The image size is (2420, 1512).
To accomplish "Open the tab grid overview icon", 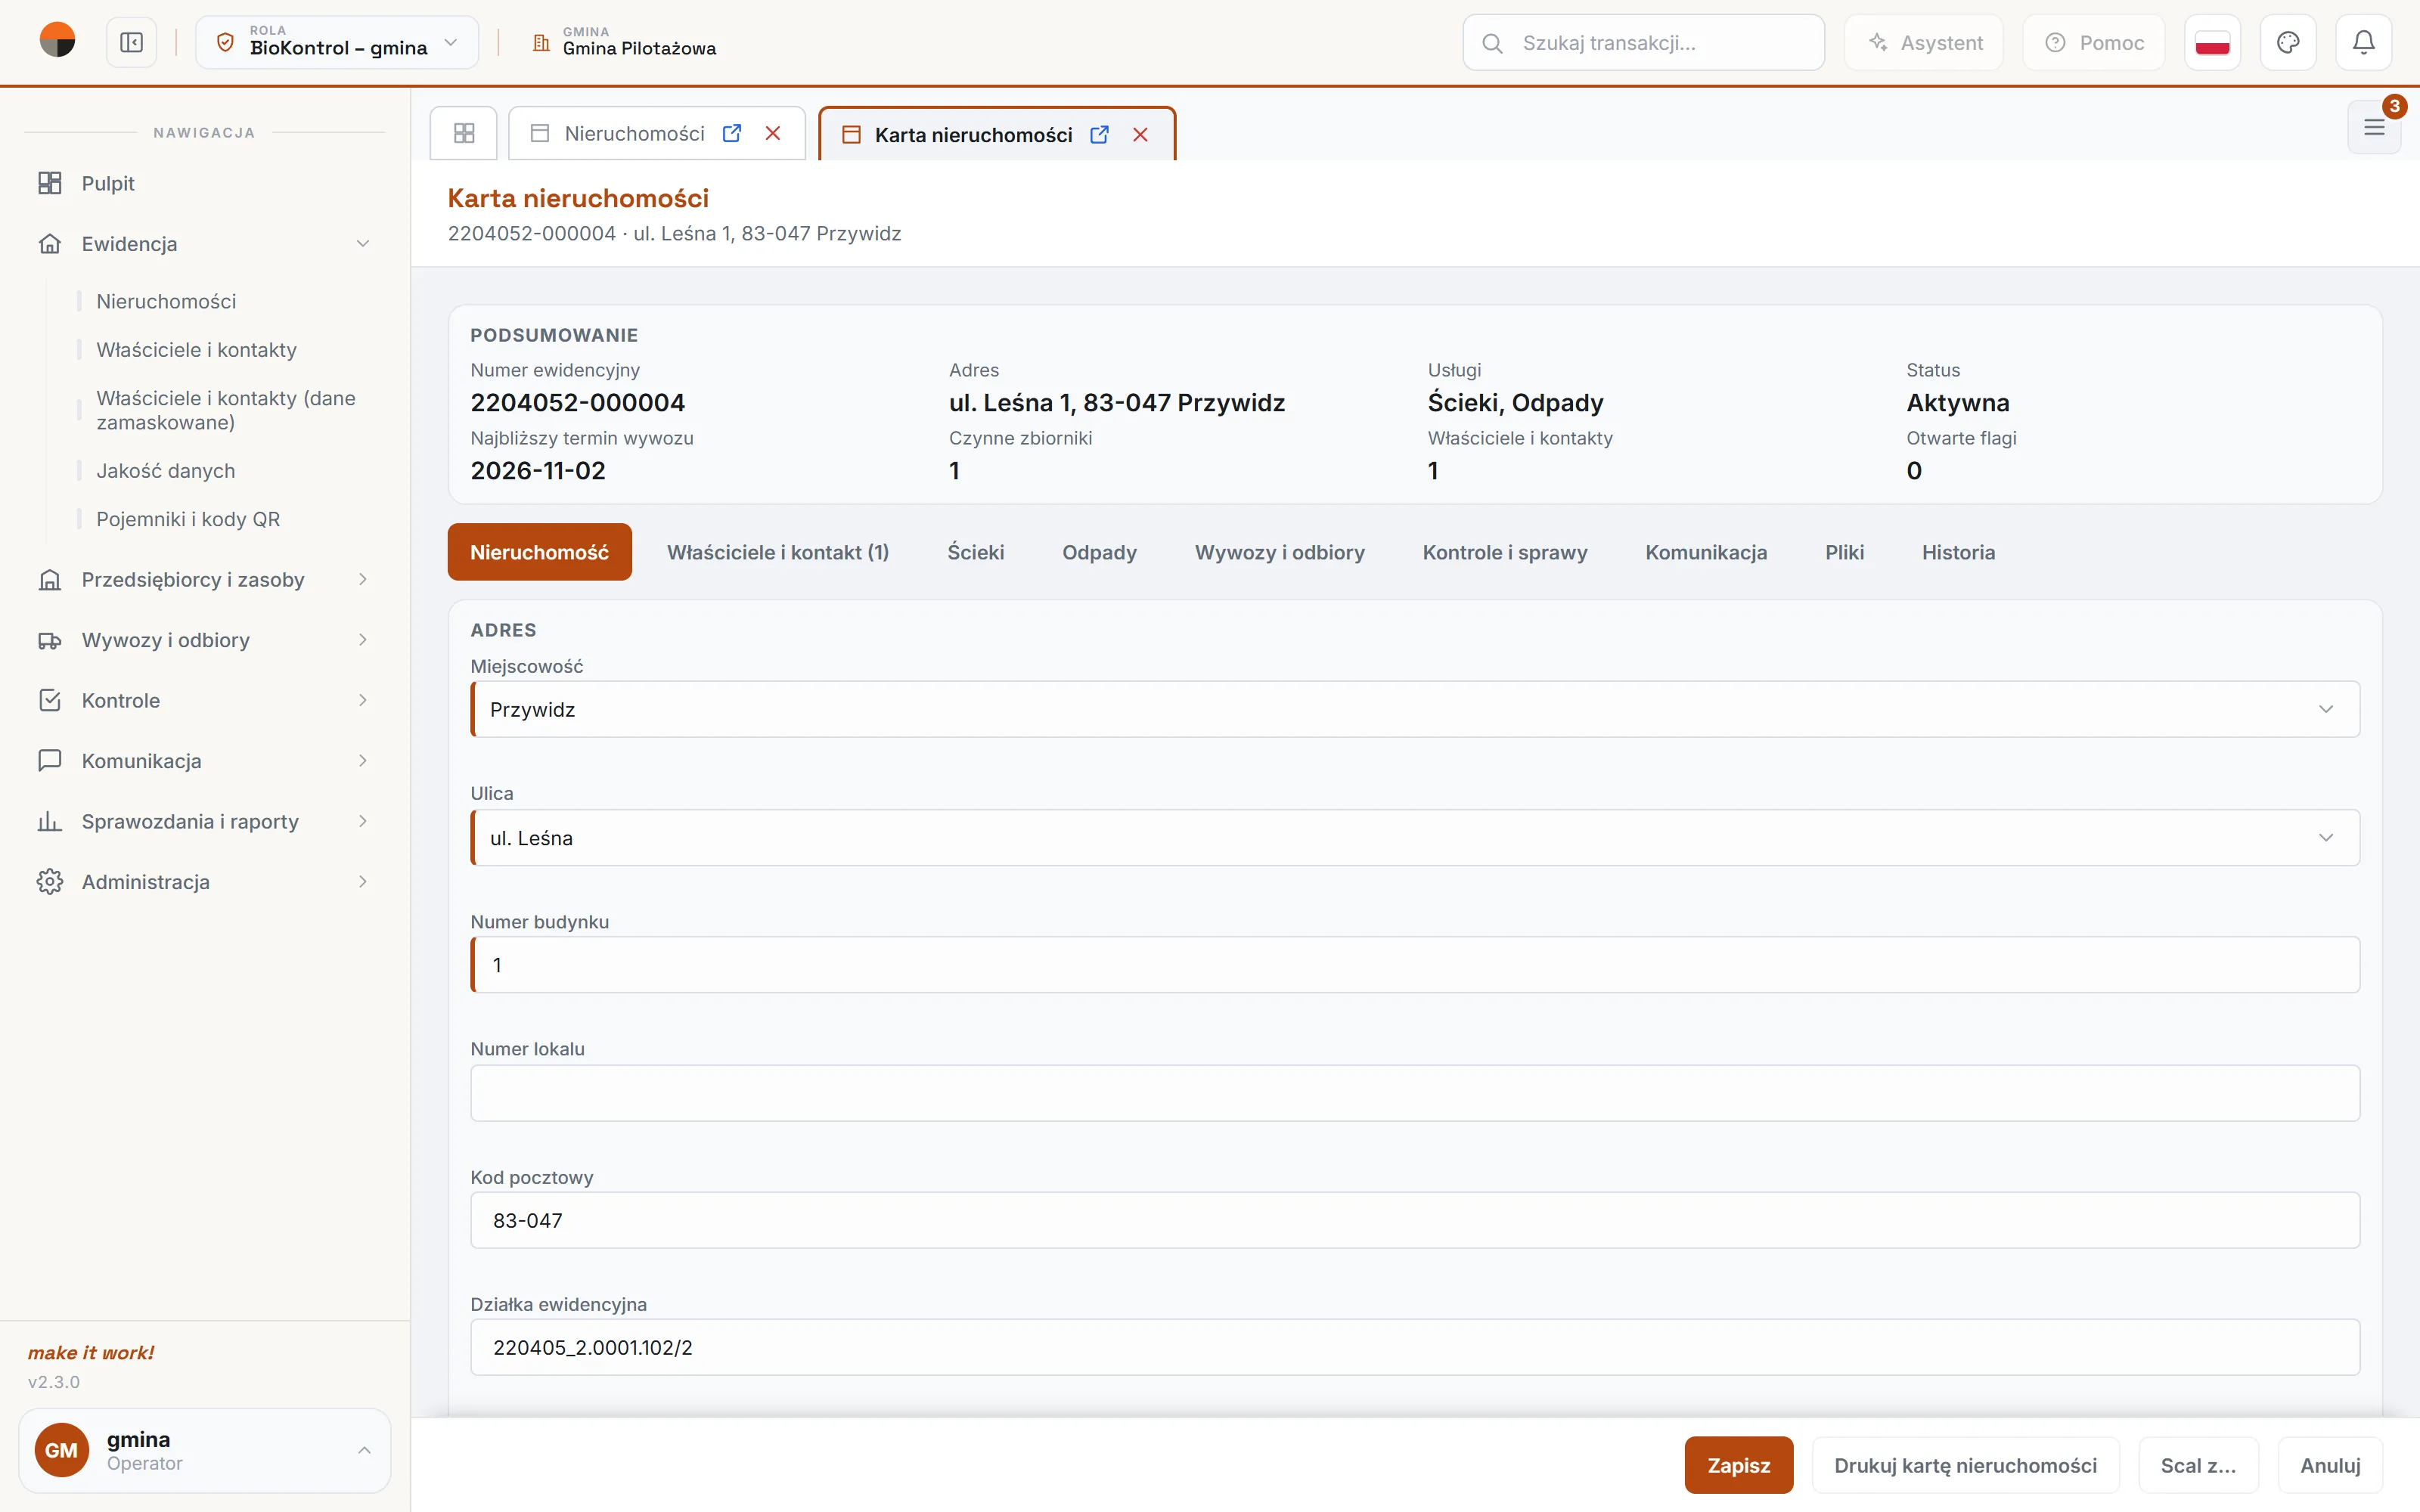I will click(464, 133).
